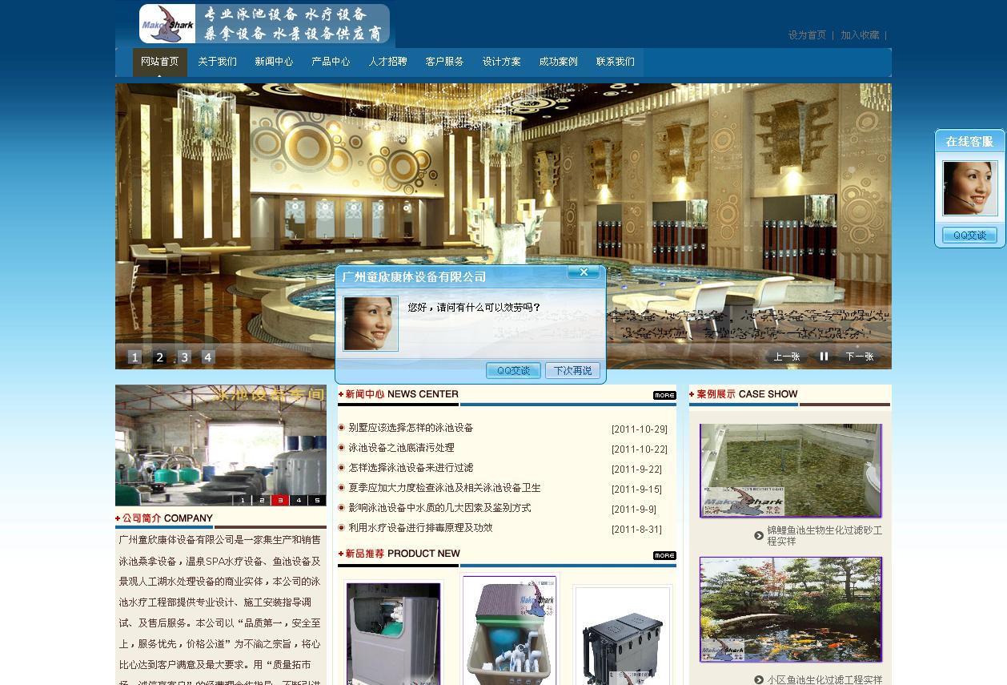1007x685 pixels.
Task: Select banner indicator number 4
Action: tap(208, 357)
